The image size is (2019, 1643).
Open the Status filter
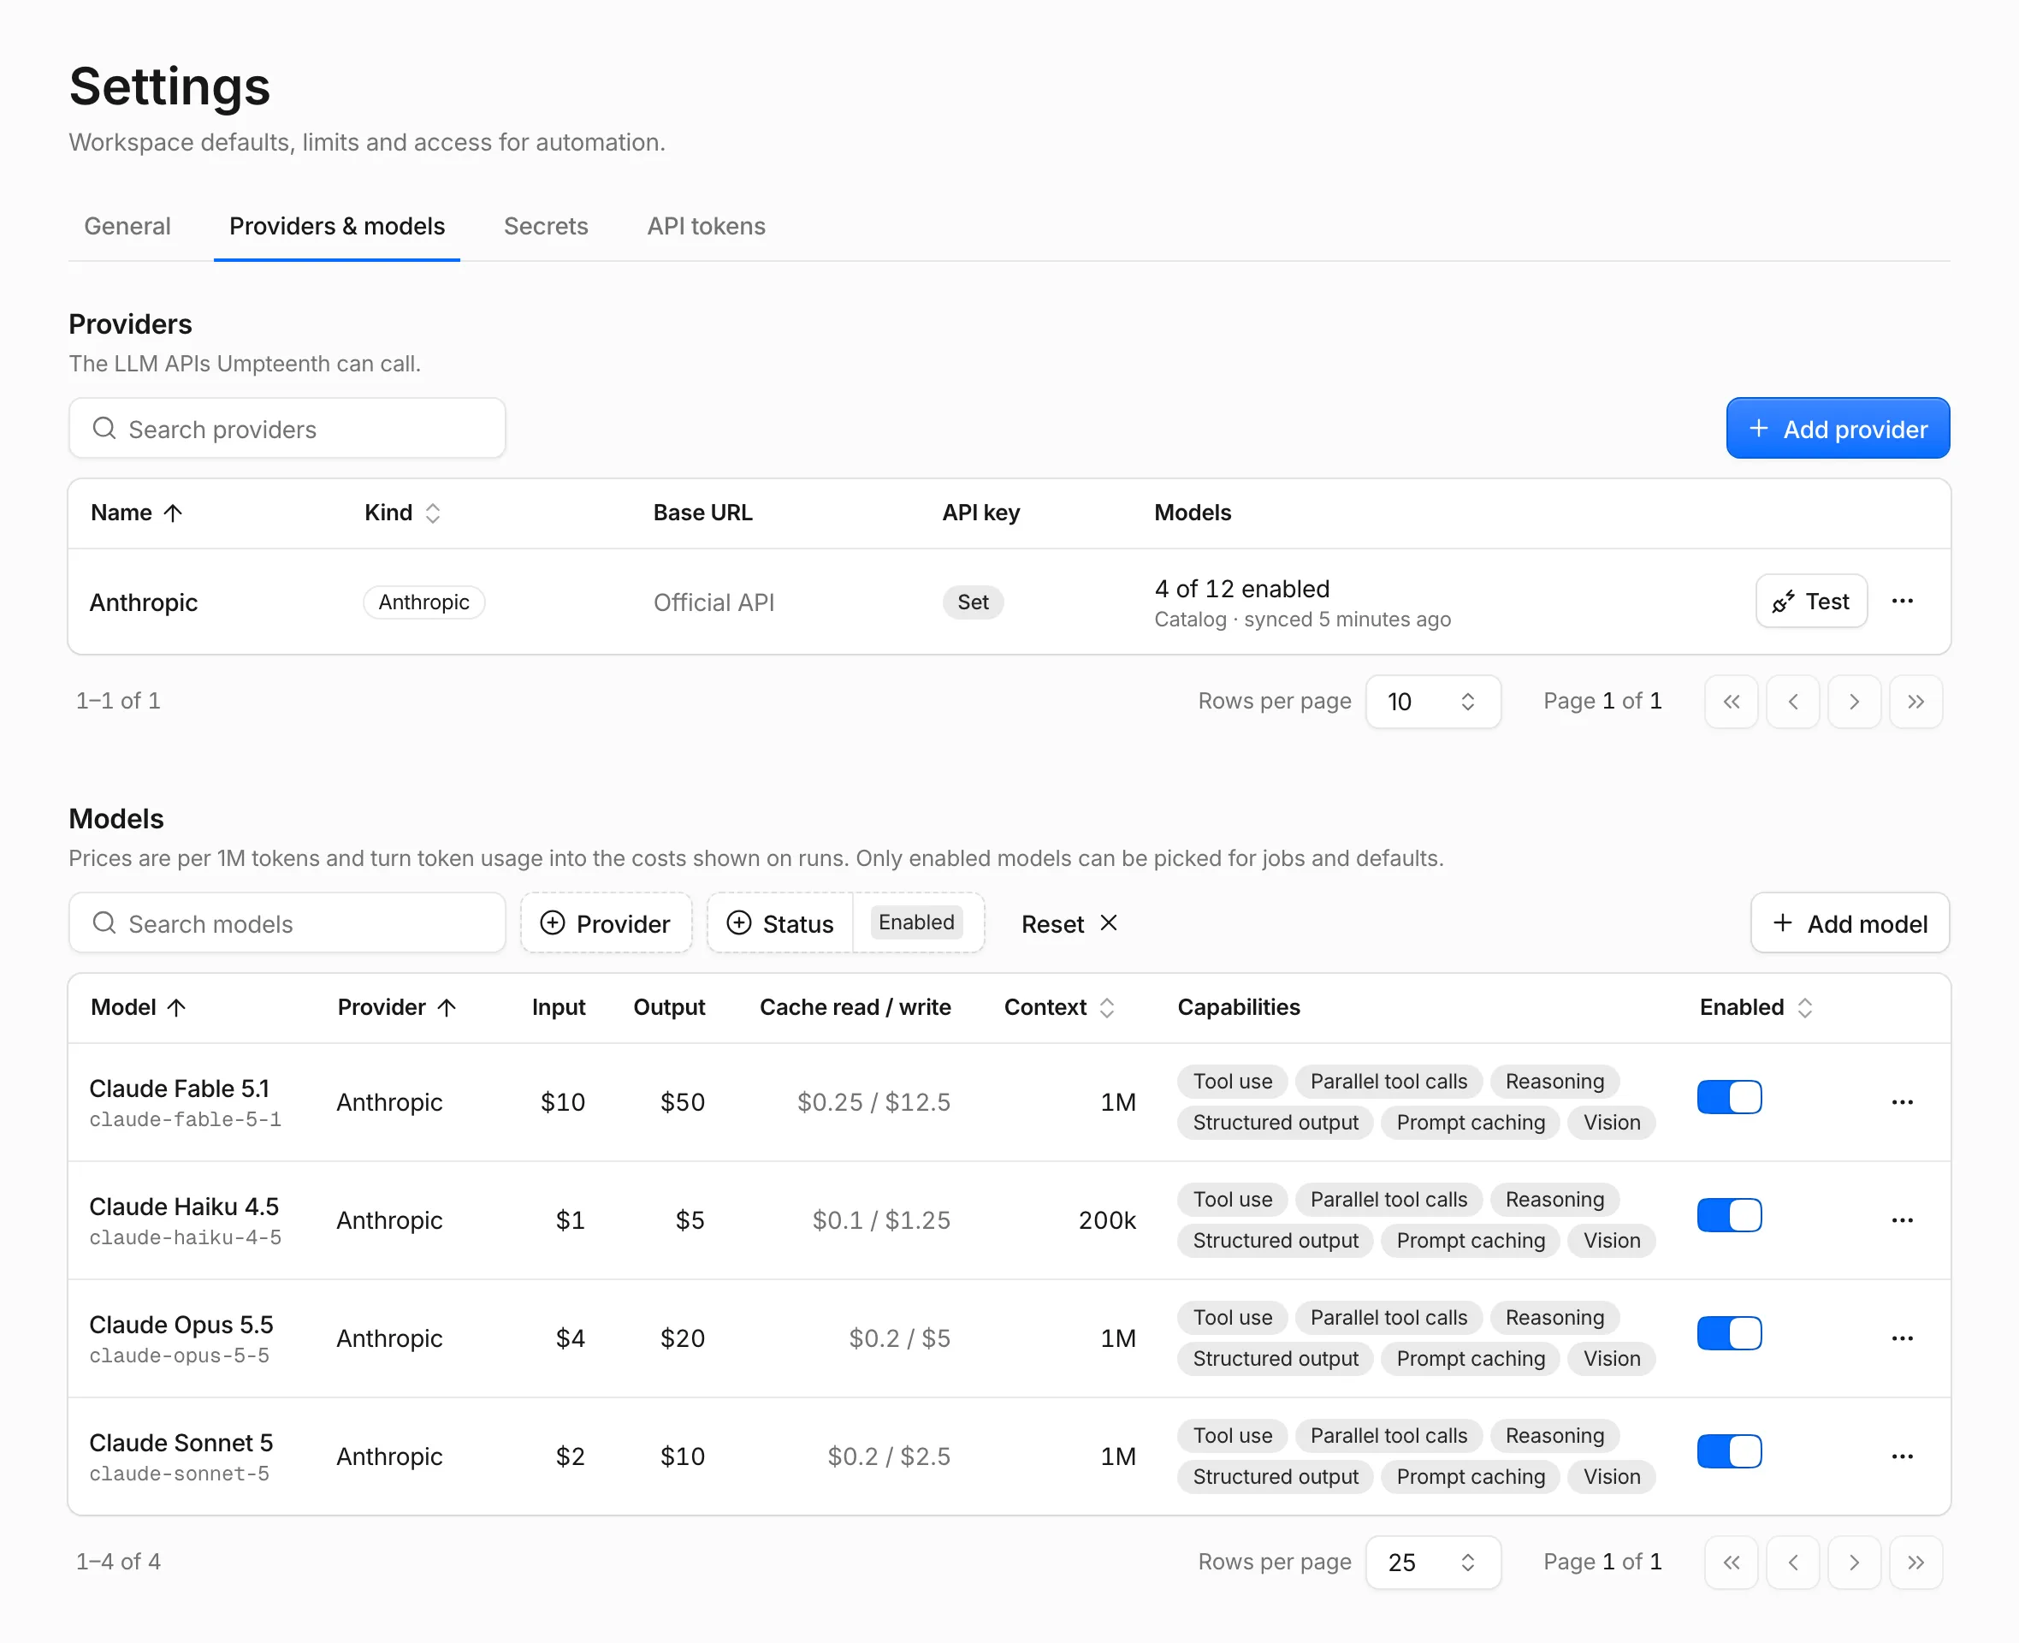pyautogui.click(x=780, y=922)
